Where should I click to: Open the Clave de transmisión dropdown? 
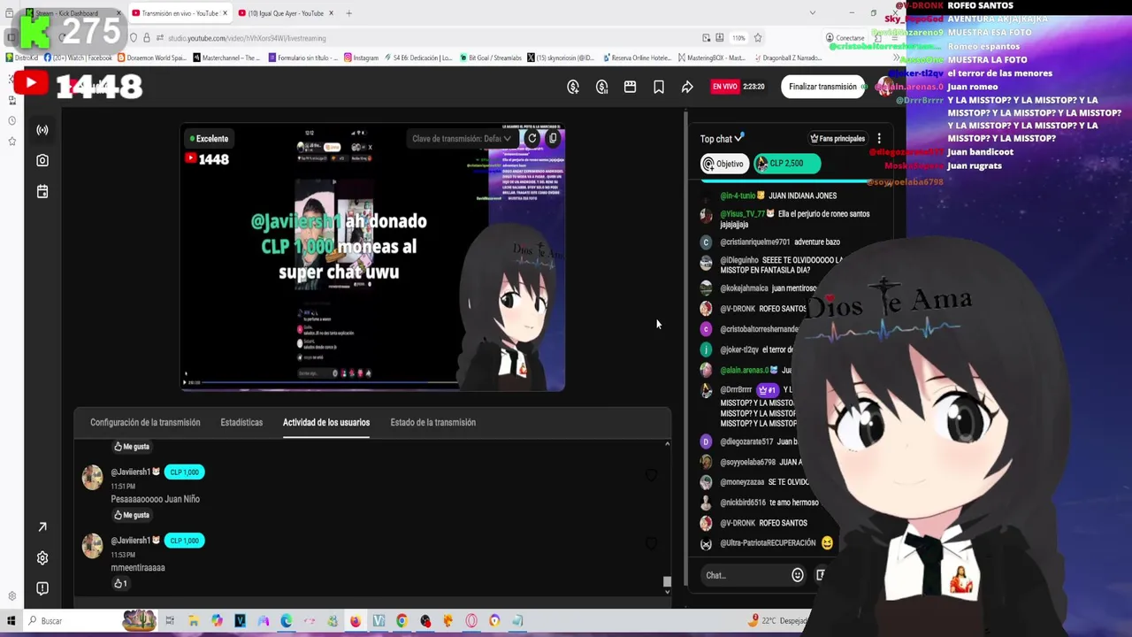click(461, 139)
